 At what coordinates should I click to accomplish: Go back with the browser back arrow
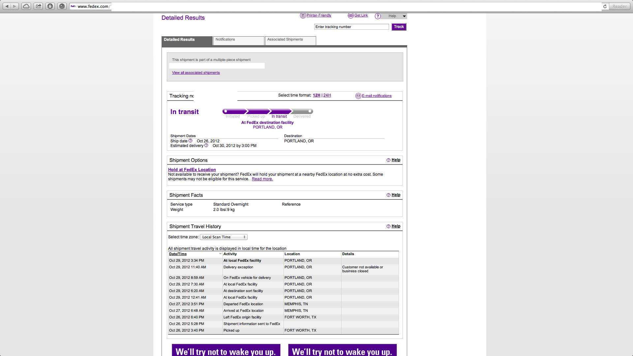coord(7,6)
